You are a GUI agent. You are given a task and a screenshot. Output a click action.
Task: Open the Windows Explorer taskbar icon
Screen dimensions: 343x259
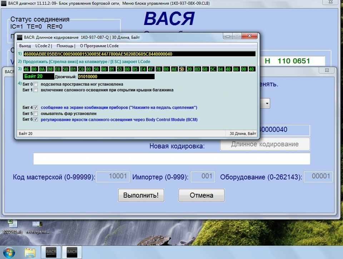click(30, 253)
